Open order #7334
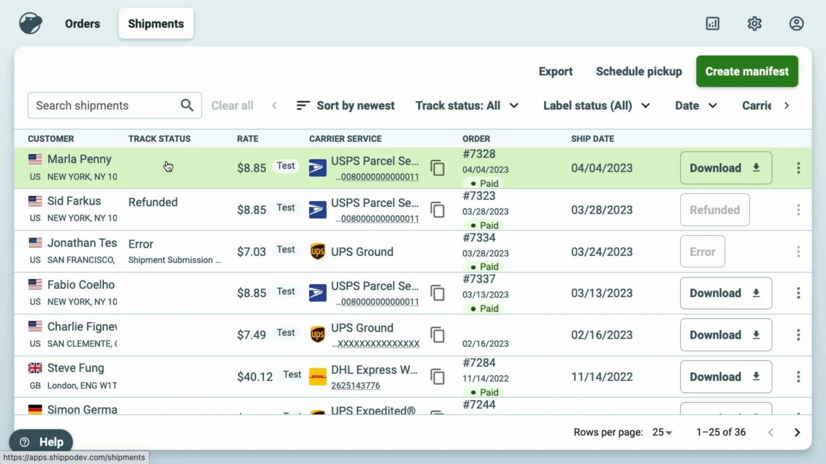This screenshot has width=826, height=464. [479, 238]
